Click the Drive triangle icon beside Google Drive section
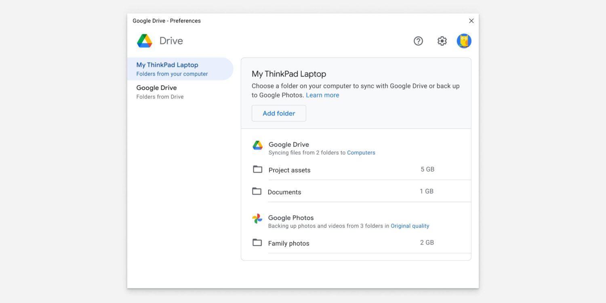 tap(257, 145)
